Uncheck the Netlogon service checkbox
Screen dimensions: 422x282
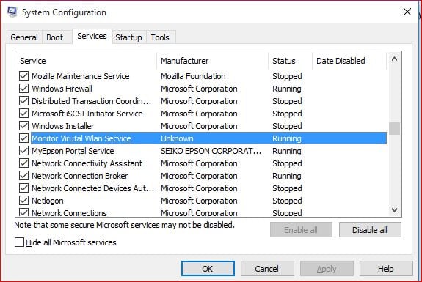pos(23,201)
